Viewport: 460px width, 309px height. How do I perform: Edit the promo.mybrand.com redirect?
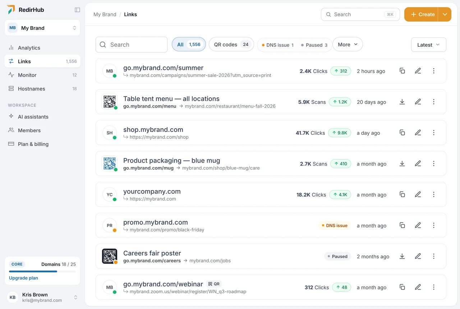(x=418, y=225)
